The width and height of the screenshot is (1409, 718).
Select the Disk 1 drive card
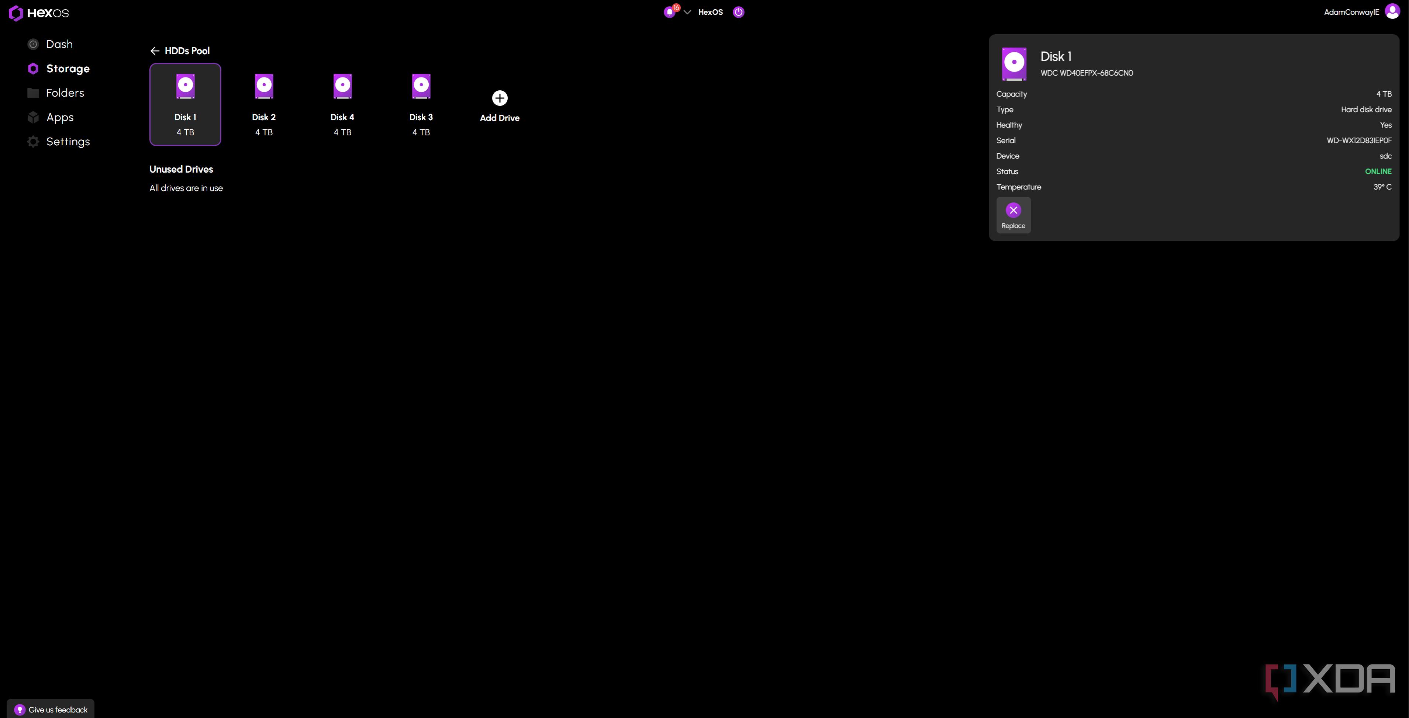coord(186,104)
